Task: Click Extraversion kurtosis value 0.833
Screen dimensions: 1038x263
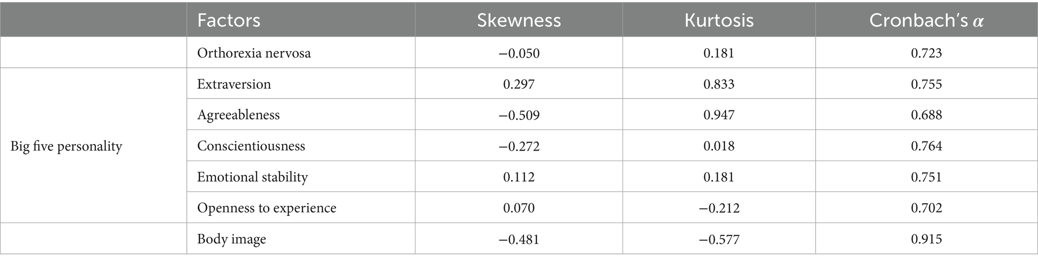Action: (719, 84)
